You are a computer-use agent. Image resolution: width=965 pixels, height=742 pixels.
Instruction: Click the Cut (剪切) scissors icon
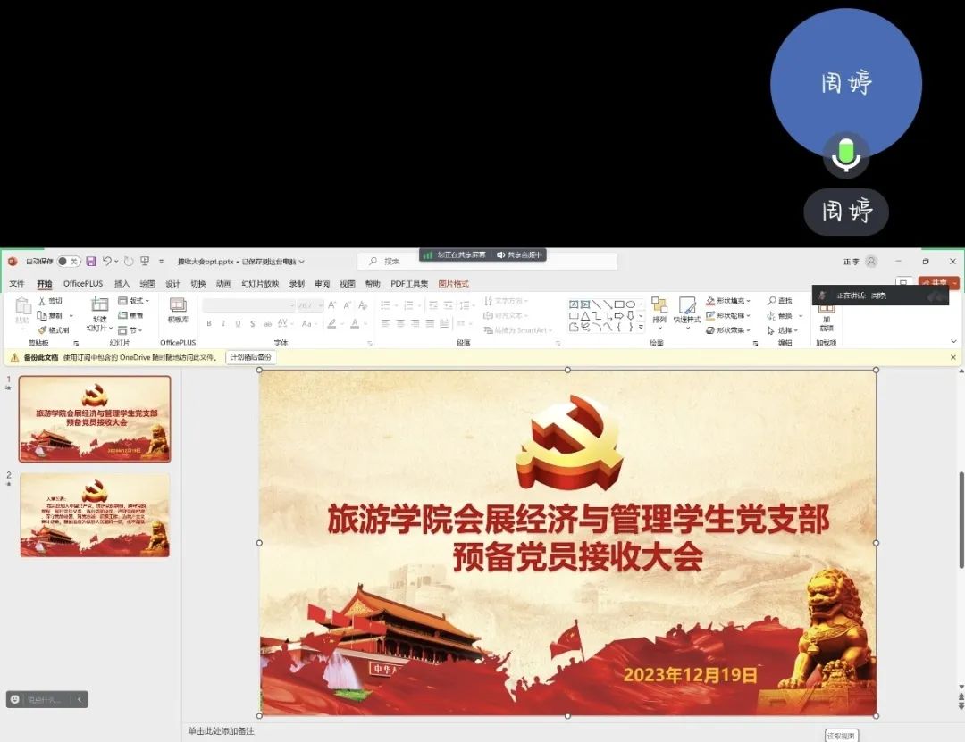pyautogui.click(x=42, y=301)
